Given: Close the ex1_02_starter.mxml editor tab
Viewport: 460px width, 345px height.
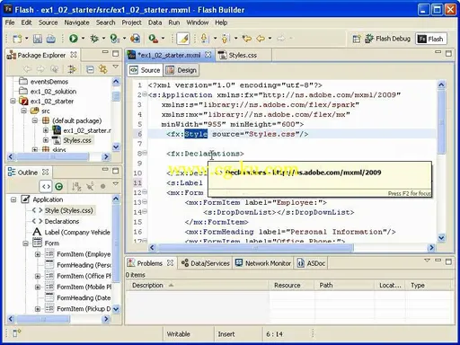Looking at the screenshot, I should [208, 55].
